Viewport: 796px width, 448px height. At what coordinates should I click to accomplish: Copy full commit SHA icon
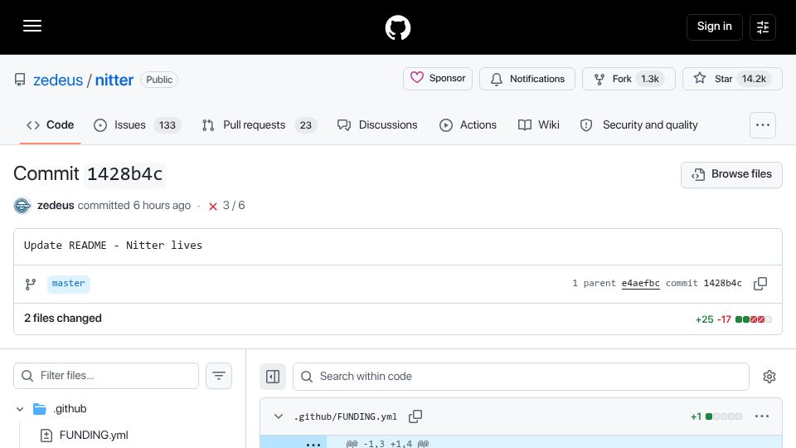coord(760,284)
